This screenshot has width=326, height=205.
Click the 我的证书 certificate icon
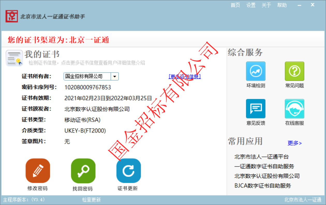tap(14, 58)
